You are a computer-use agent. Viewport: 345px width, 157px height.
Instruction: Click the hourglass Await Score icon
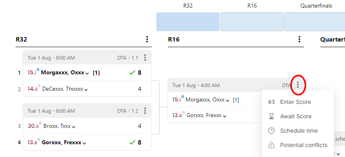coord(271,116)
